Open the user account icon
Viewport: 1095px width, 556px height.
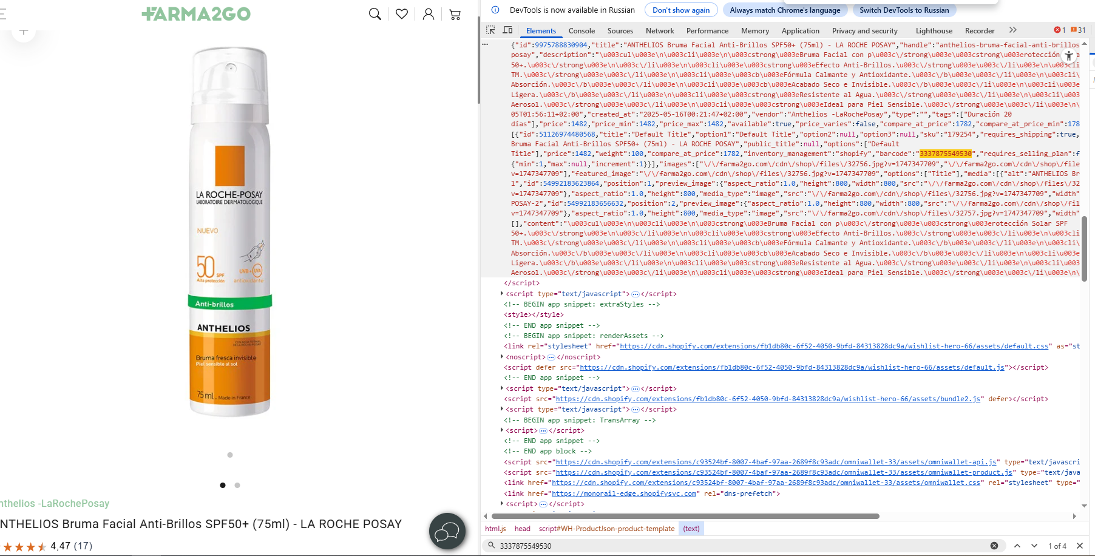[429, 14]
